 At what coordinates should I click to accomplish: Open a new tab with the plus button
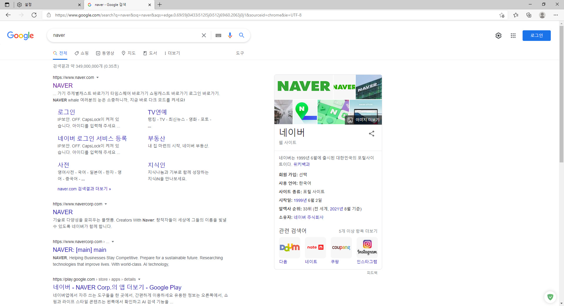160,5
